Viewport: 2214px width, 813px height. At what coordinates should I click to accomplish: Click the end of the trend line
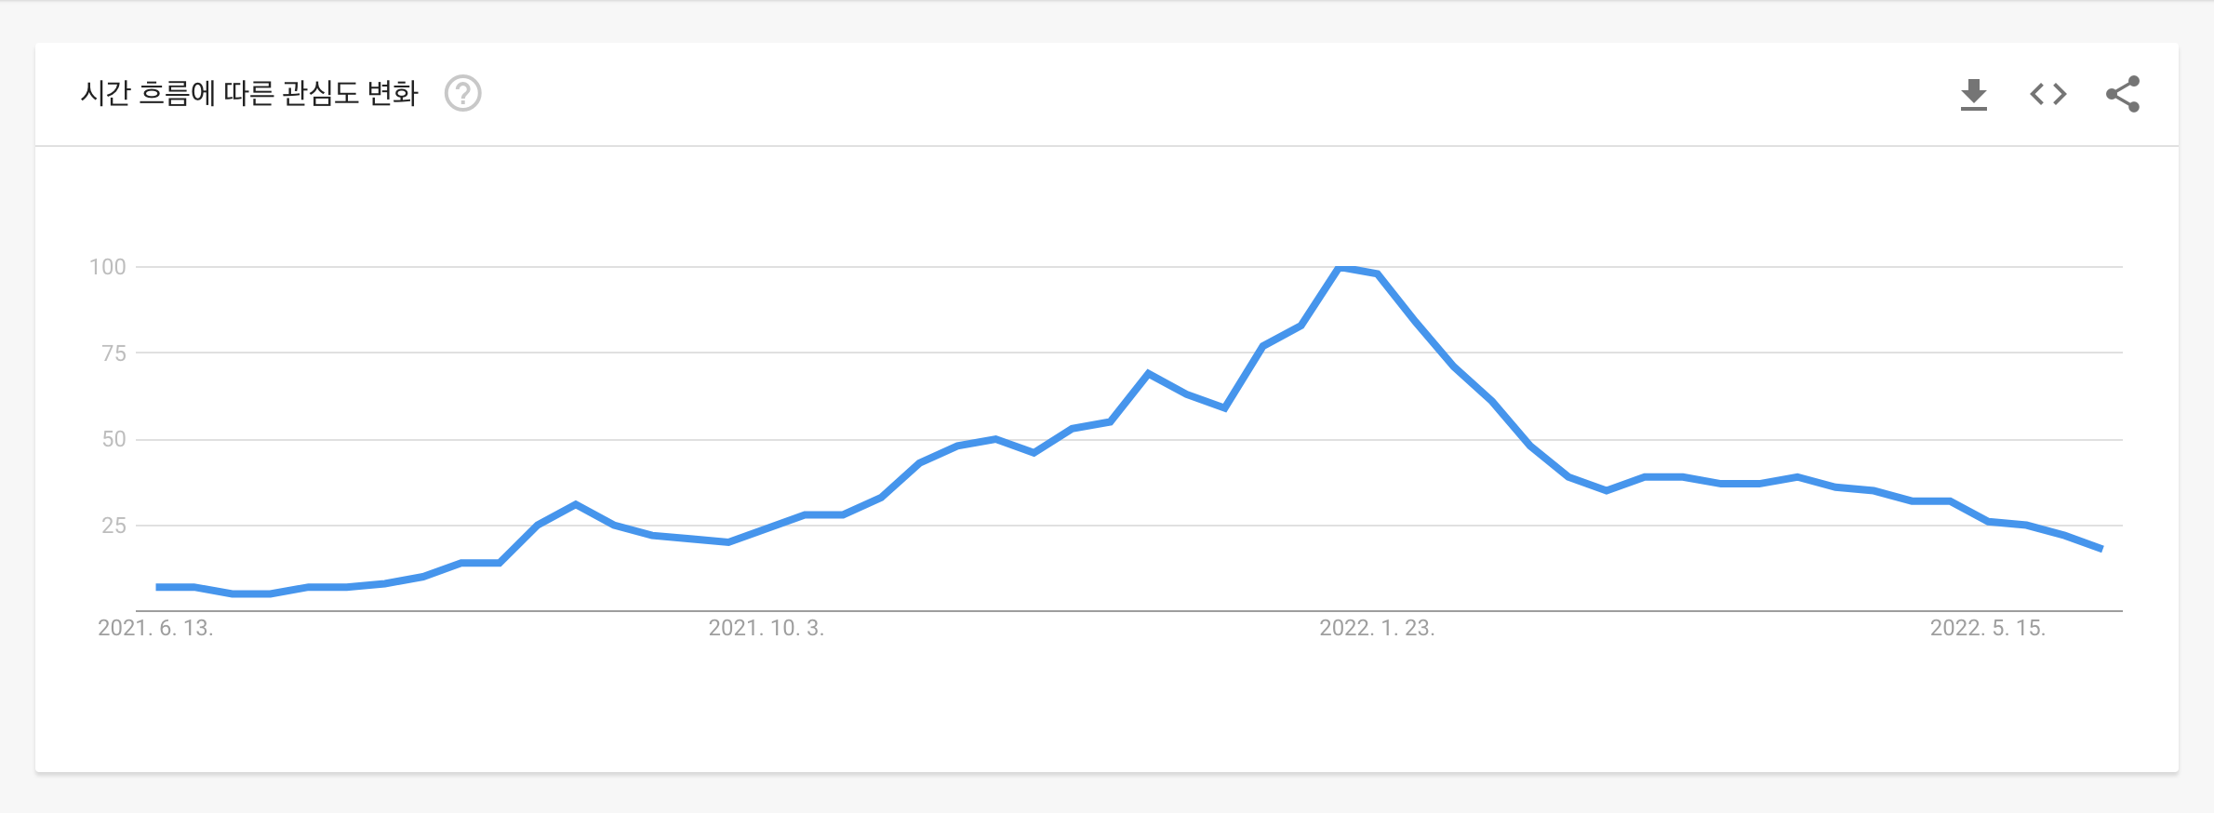(2101, 549)
